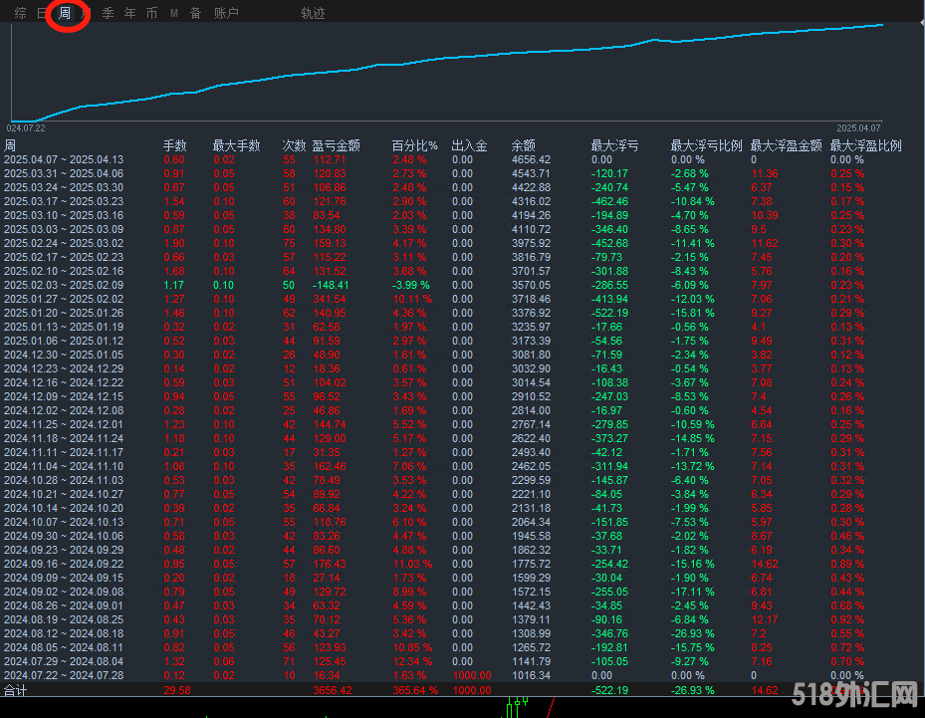The height and width of the screenshot is (718, 925).
Task: Click the 合计 totals row
Action: coord(16,689)
